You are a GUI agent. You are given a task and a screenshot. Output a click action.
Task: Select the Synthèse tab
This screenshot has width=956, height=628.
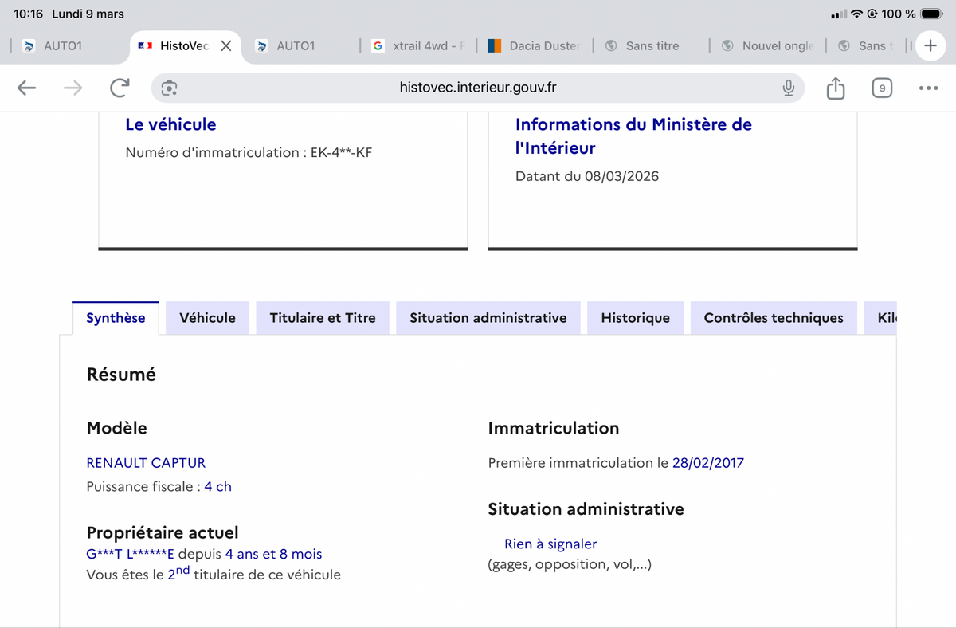116,318
